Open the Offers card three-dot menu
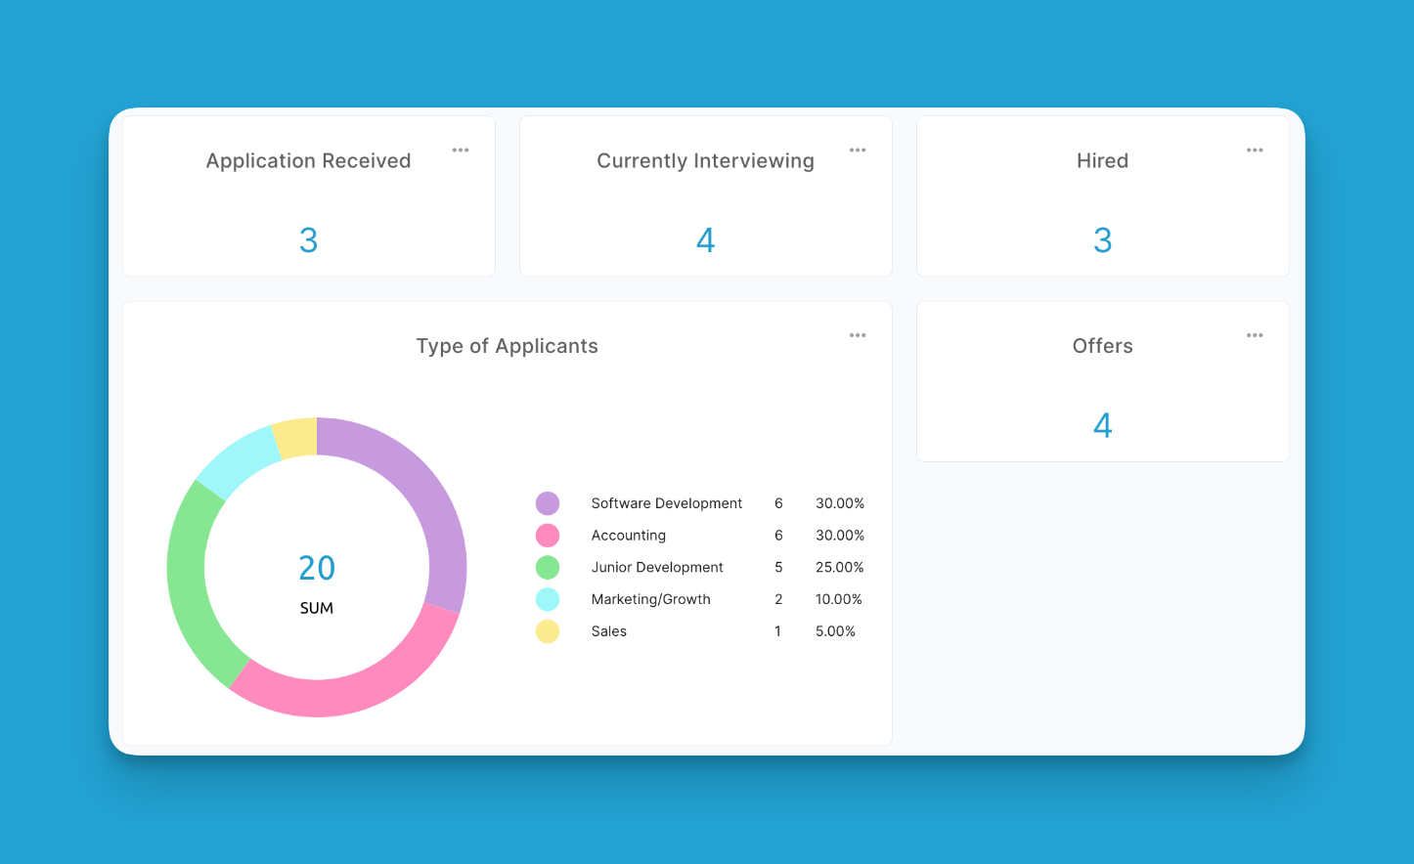 point(1255,335)
